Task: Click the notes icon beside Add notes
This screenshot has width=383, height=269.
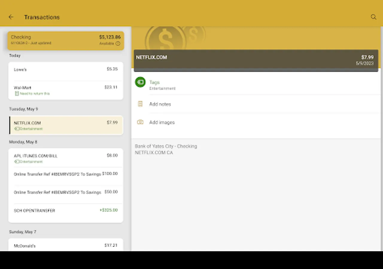Action: point(140,104)
